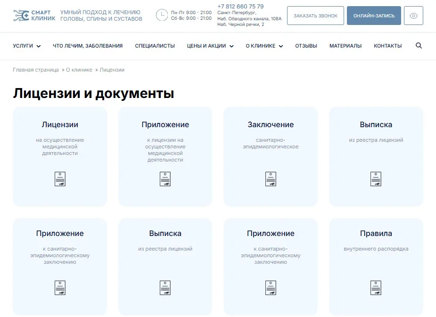The width and height of the screenshot is (436, 317).
Task: Open document icon in Лицензии card
Action: pos(60,179)
